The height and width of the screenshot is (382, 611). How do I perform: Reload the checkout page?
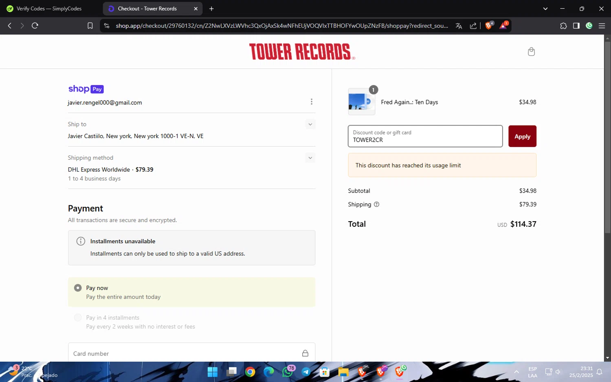(x=35, y=26)
